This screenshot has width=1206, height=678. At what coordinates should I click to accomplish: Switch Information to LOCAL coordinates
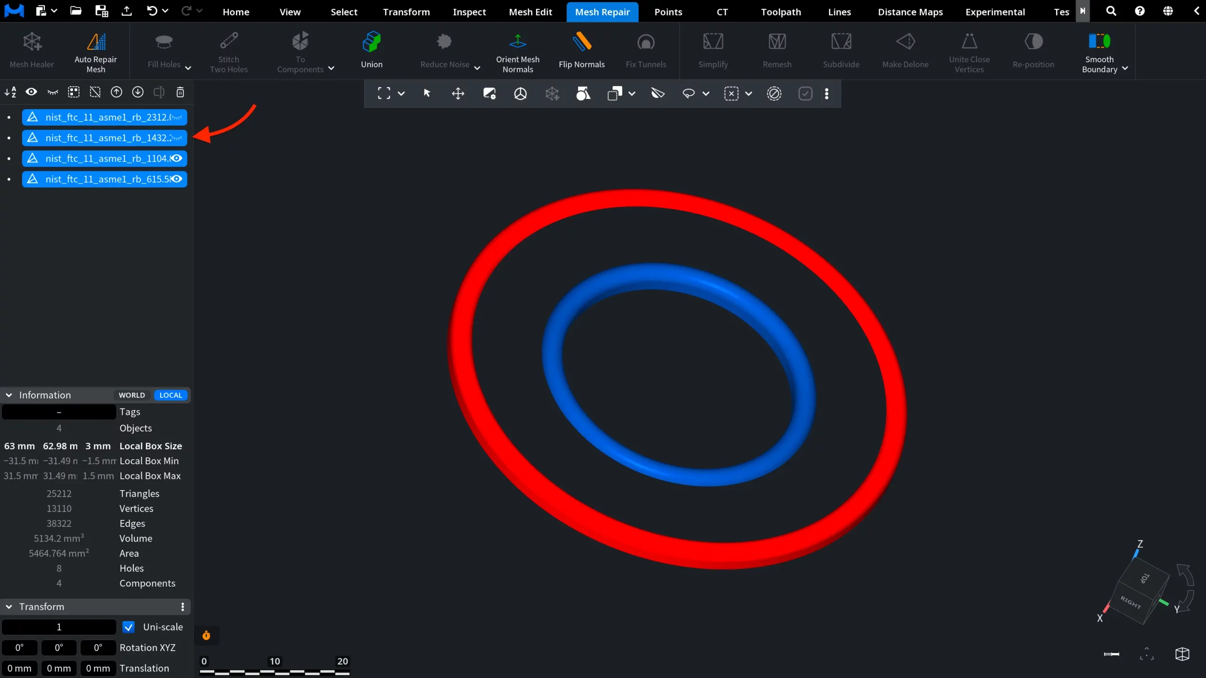point(171,395)
